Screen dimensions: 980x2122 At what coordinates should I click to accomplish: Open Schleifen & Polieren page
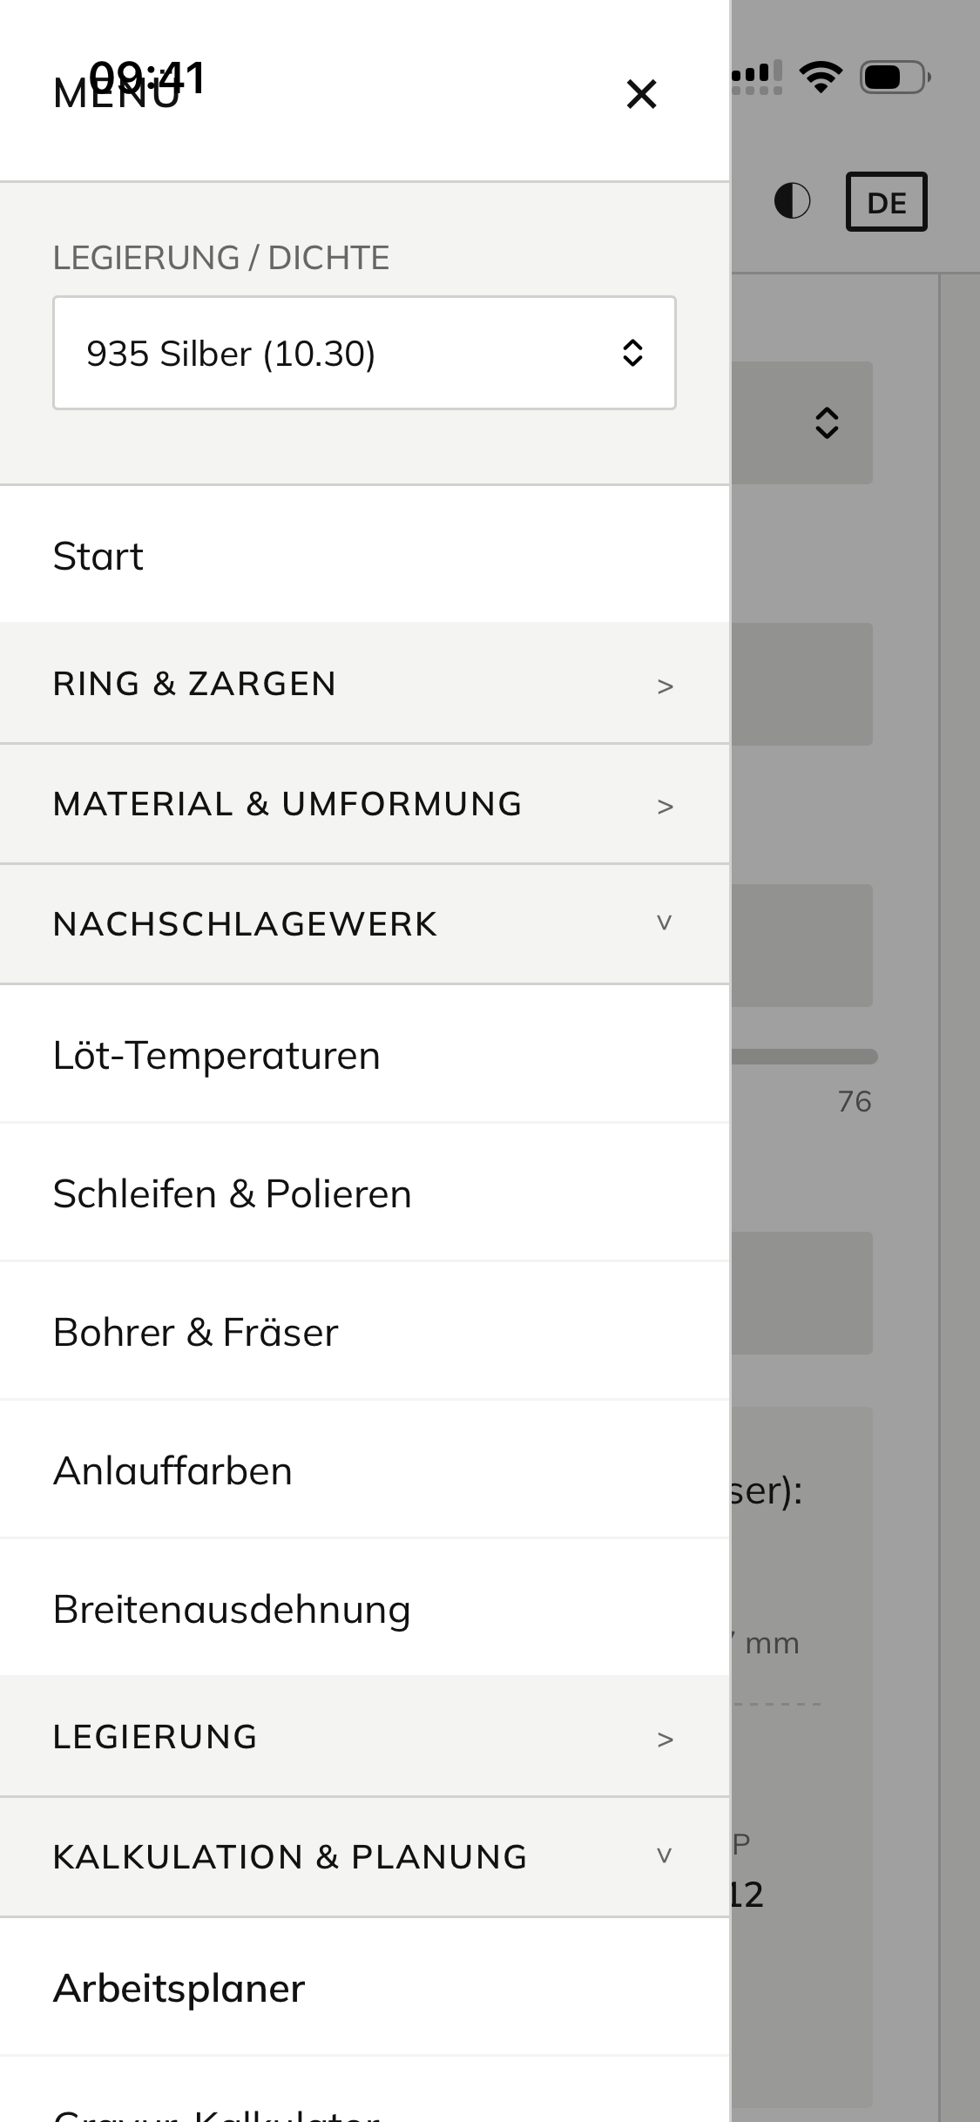click(x=232, y=1193)
